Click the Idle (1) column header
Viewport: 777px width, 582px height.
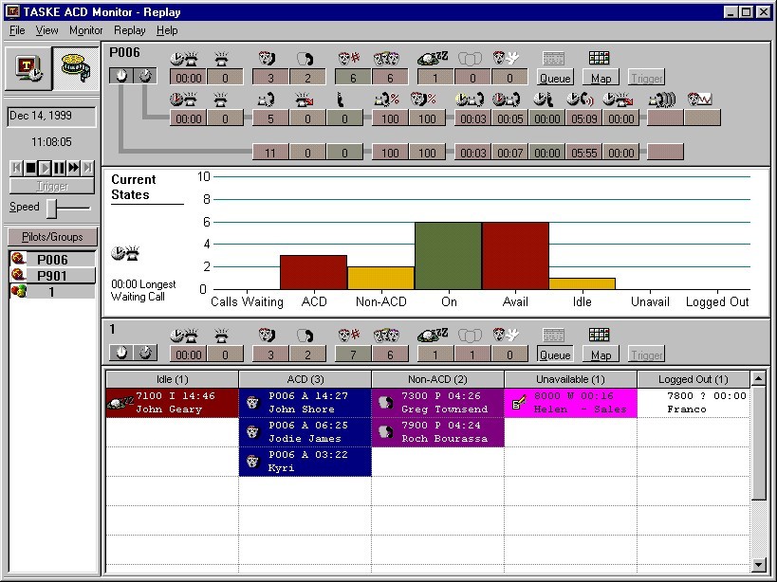pos(172,379)
